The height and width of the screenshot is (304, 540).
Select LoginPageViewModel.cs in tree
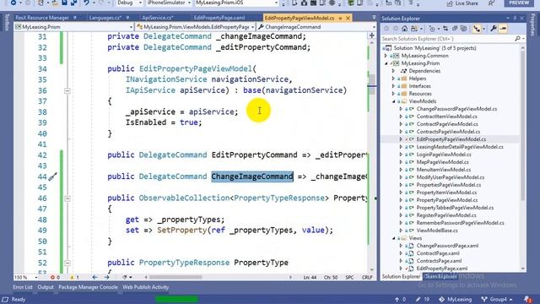click(x=444, y=155)
